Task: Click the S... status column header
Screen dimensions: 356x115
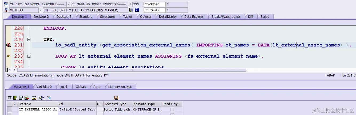Action: (15, 104)
